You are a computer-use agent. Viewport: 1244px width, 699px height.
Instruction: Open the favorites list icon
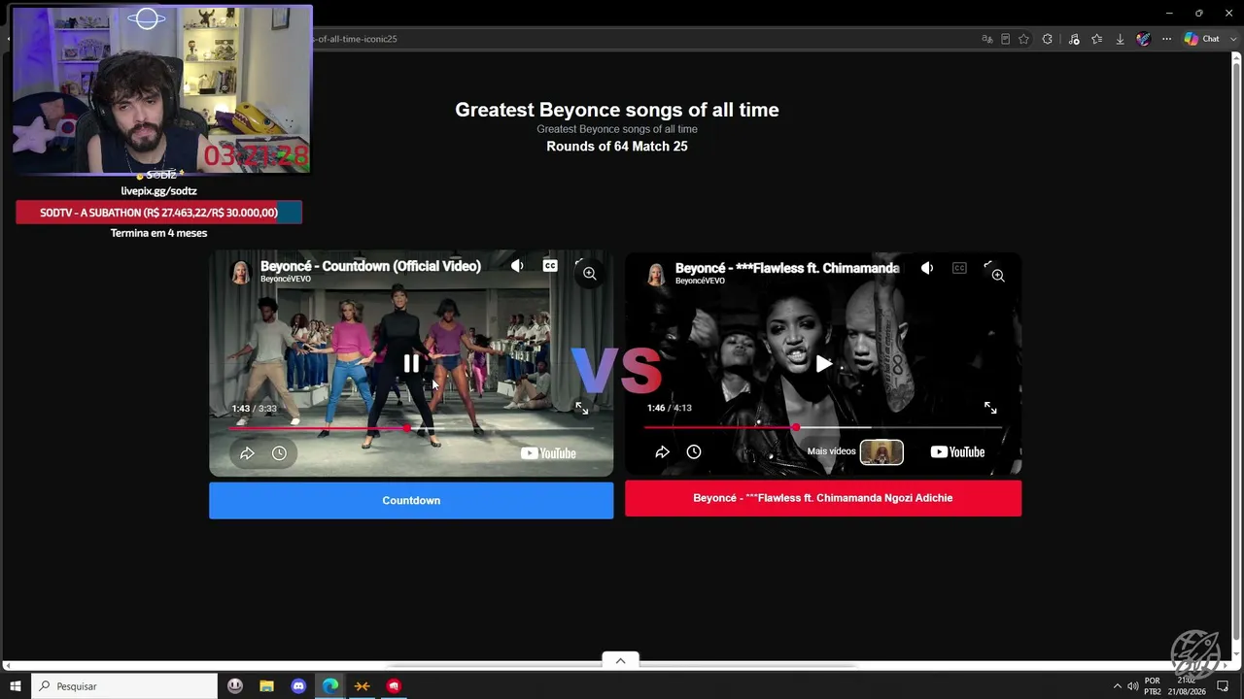click(1097, 39)
